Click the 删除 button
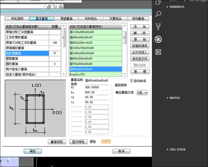This screenshot has width=208, height=167. [x=140, y=33]
